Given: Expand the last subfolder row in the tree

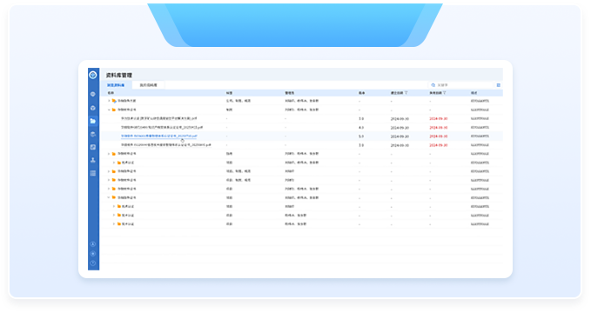Looking at the screenshot, I should coord(114,224).
